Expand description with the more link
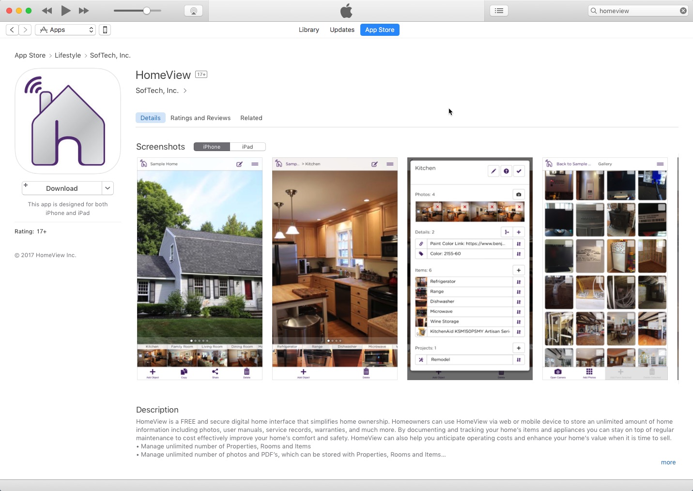This screenshot has width=693, height=491. click(668, 462)
